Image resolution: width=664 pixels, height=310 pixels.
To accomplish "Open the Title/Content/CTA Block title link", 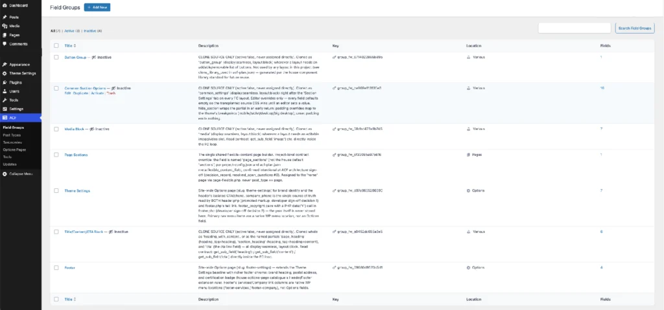I will coord(84,232).
